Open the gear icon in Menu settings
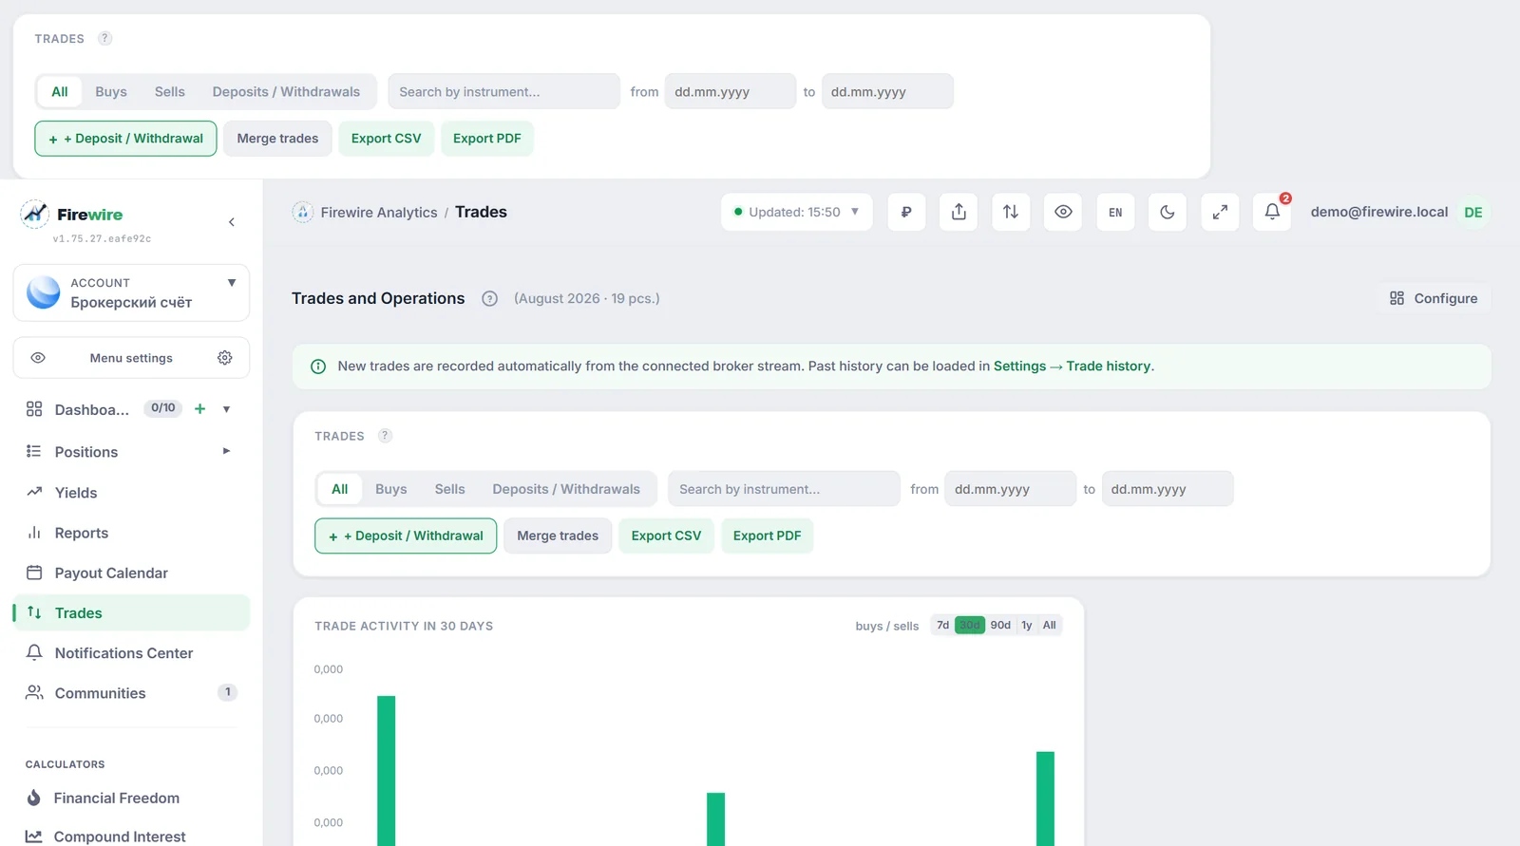The height and width of the screenshot is (846, 1520). click(x=225, y=358)
